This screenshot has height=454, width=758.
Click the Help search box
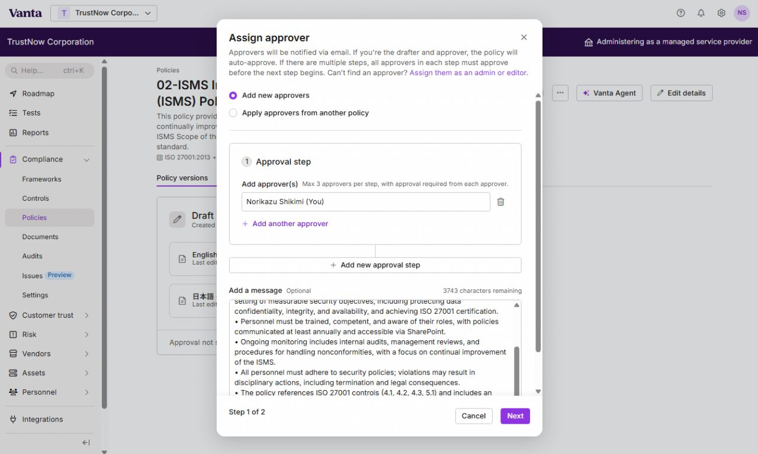point(50,71)
